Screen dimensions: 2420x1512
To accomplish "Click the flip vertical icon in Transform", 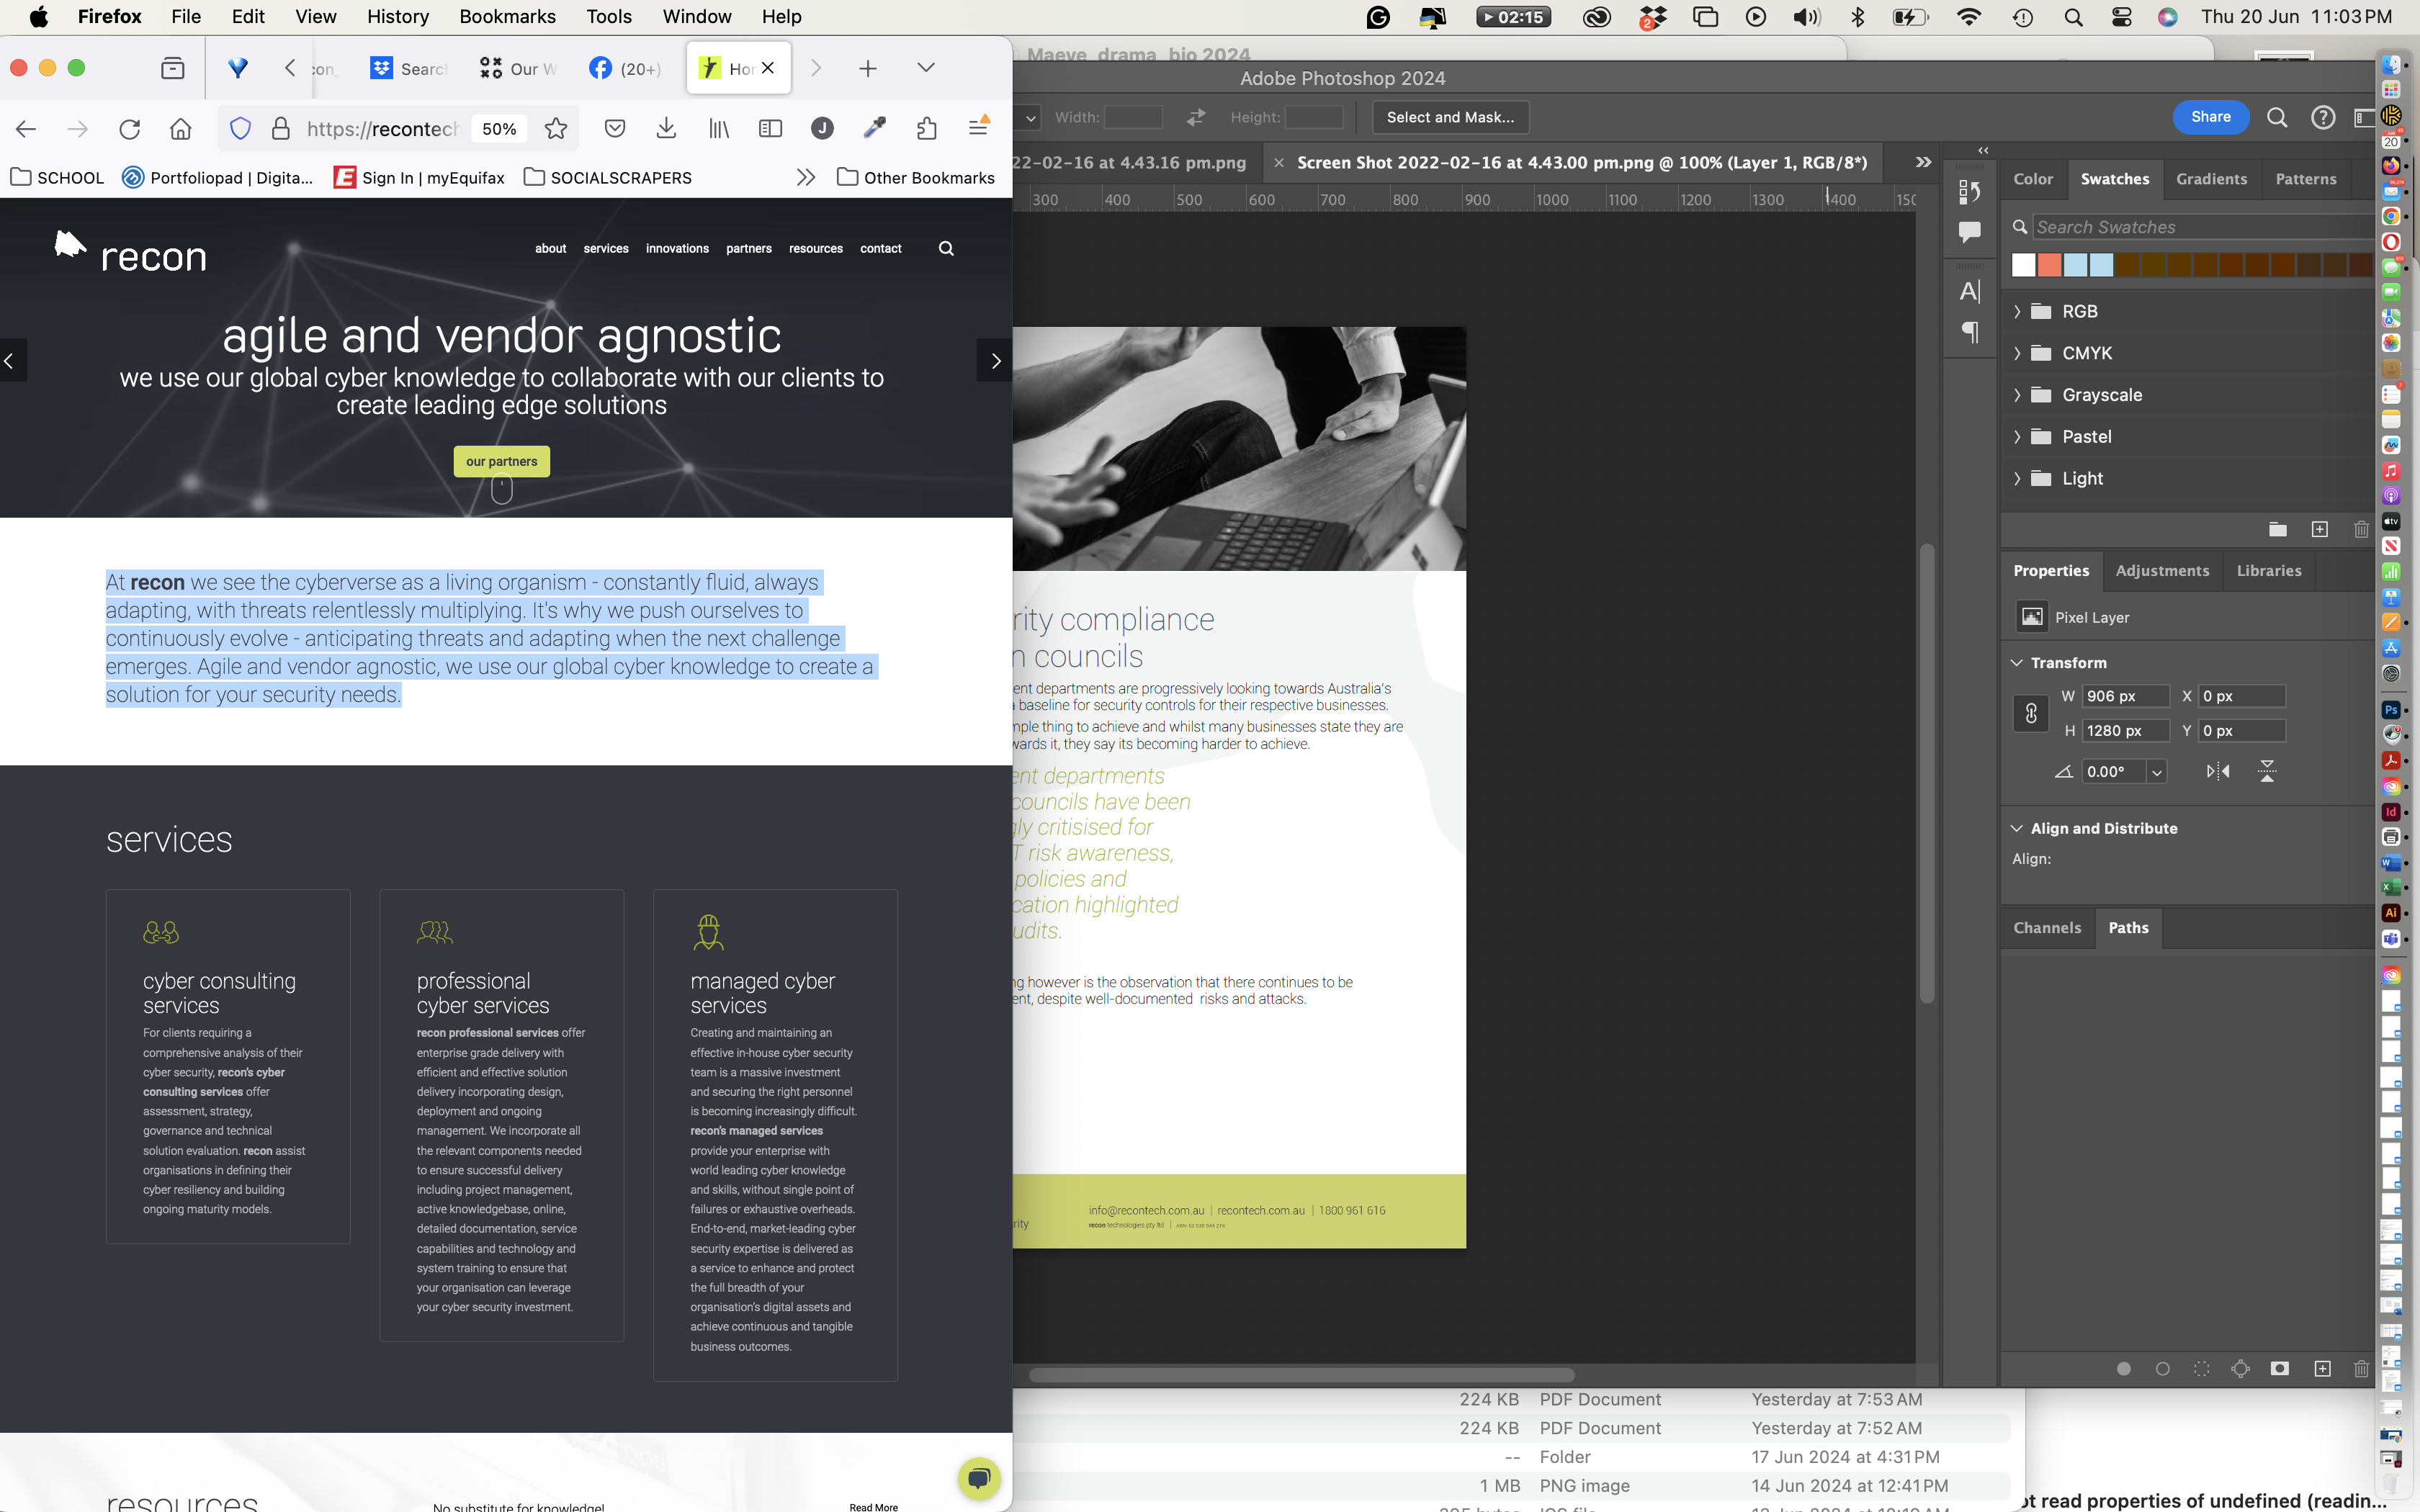I will [x=2267, y=771].
